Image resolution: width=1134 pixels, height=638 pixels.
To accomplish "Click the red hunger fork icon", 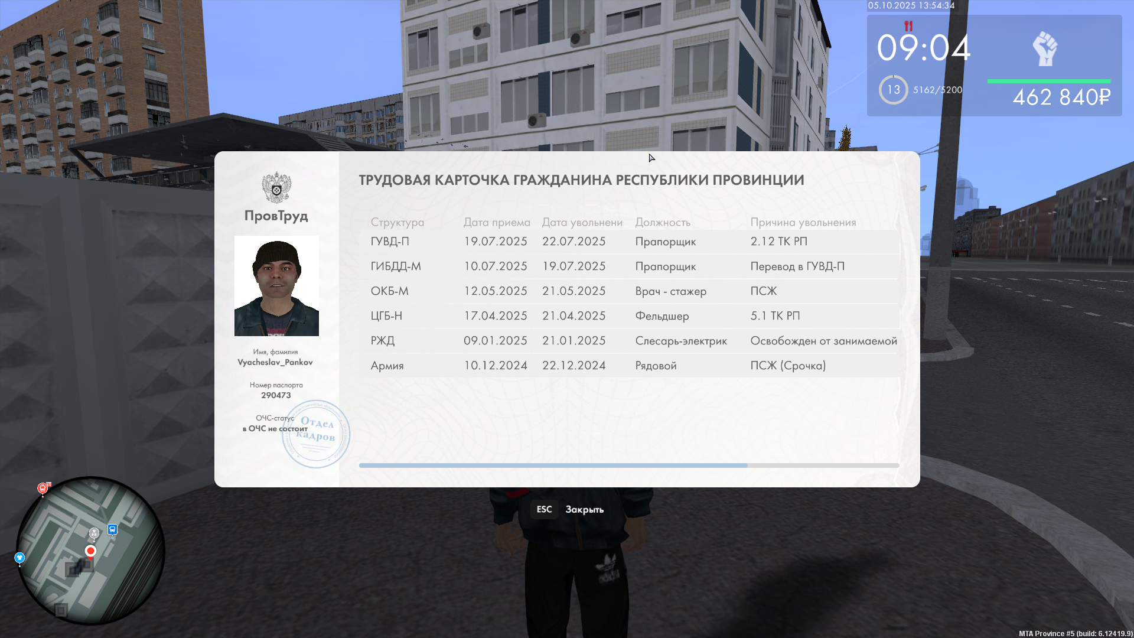I will (x=908, y=26).
